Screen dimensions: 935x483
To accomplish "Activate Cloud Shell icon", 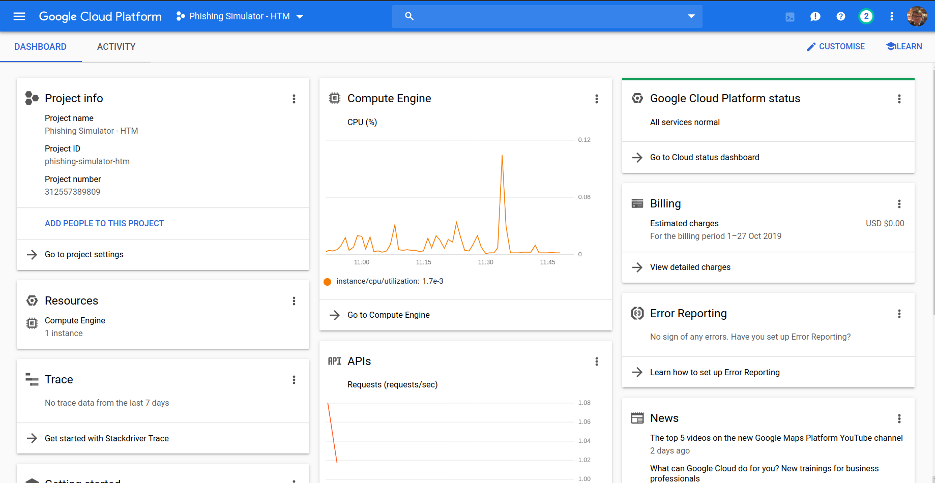I will (790, 17).
